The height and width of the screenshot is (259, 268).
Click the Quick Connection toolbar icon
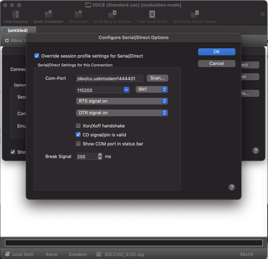tap(48, 14)
